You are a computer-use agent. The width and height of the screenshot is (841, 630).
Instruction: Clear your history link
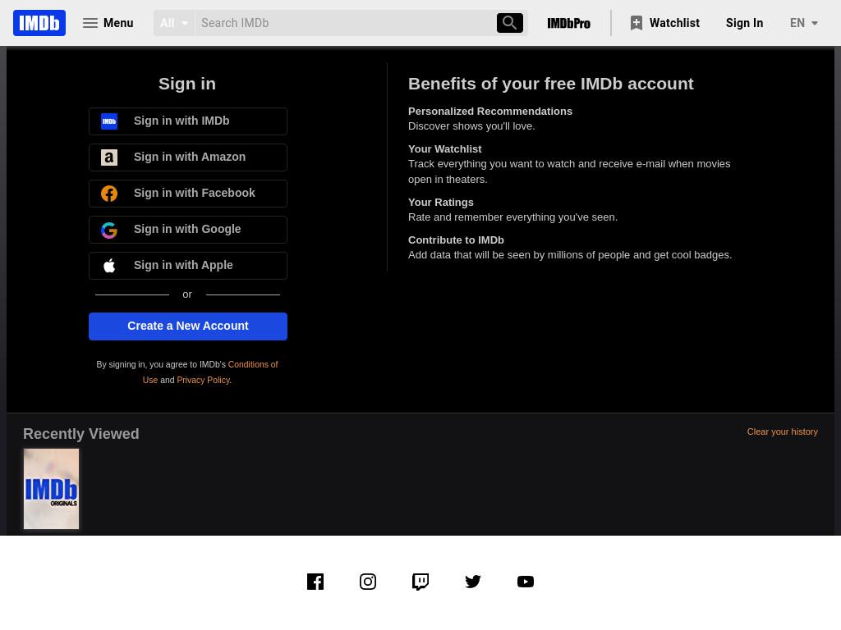782,431
